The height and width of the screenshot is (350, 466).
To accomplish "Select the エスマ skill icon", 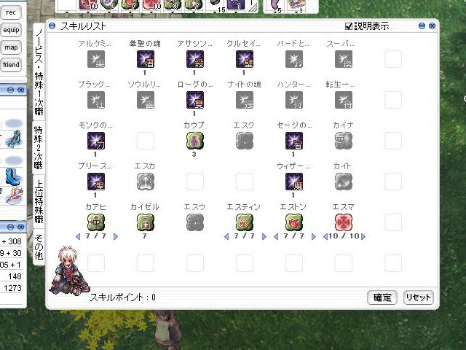I will (343, 222).
